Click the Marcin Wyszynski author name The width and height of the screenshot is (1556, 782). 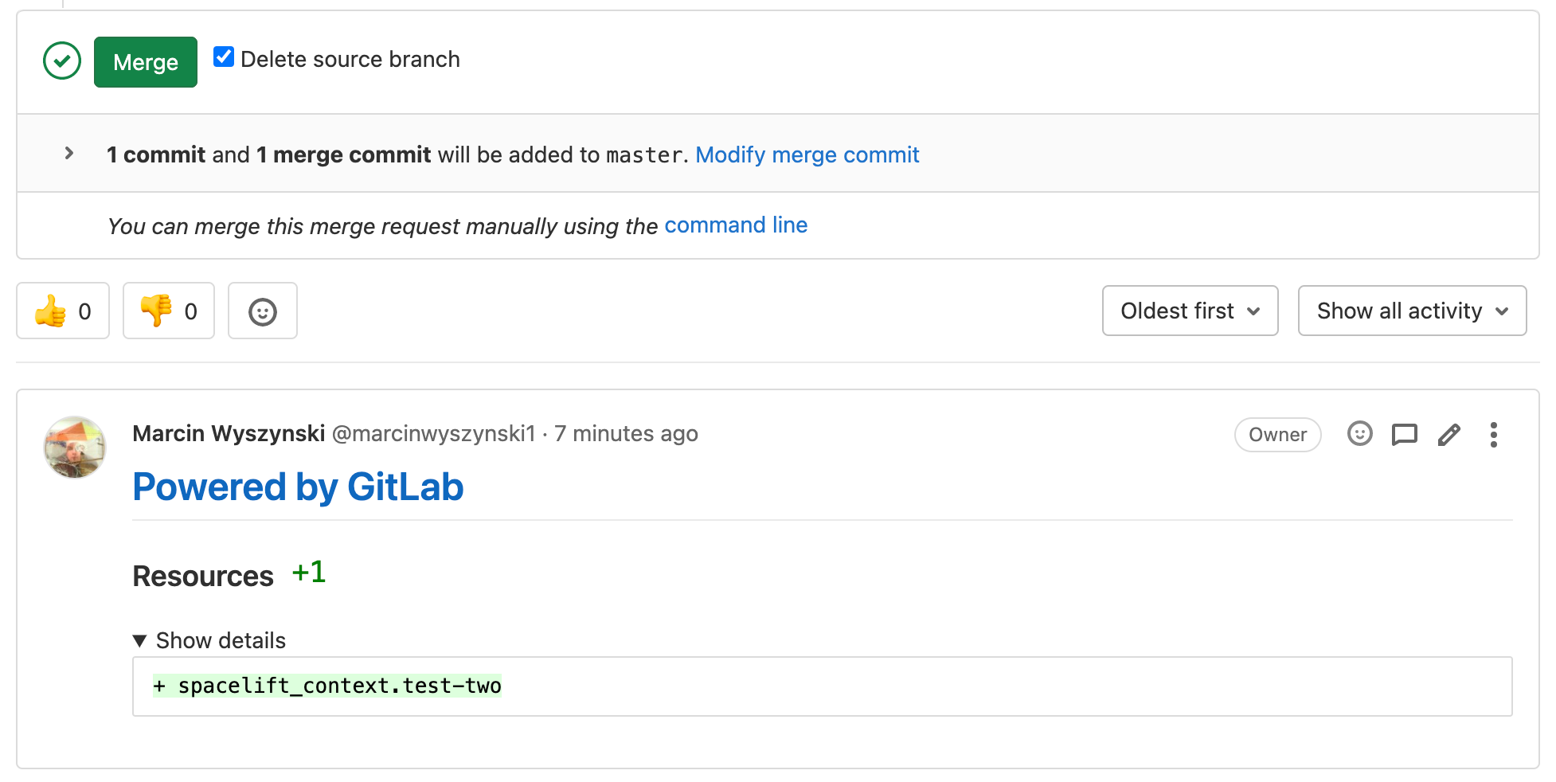tap(229, 433)
